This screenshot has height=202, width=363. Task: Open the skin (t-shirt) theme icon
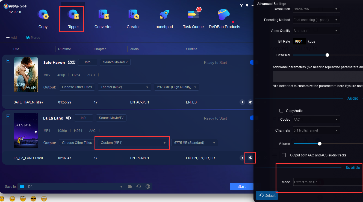[x=241, y=5]
